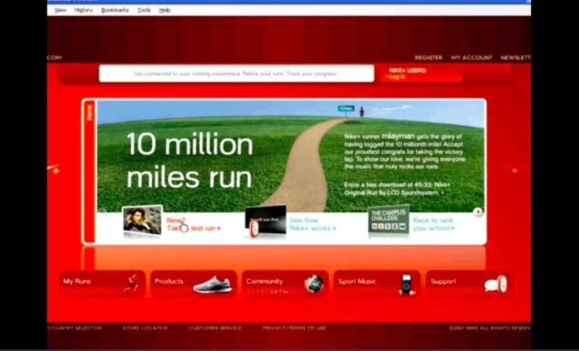Open the Bookmarks menu
The width and height of the screenshot is (579, 351).
coord(115,10)
